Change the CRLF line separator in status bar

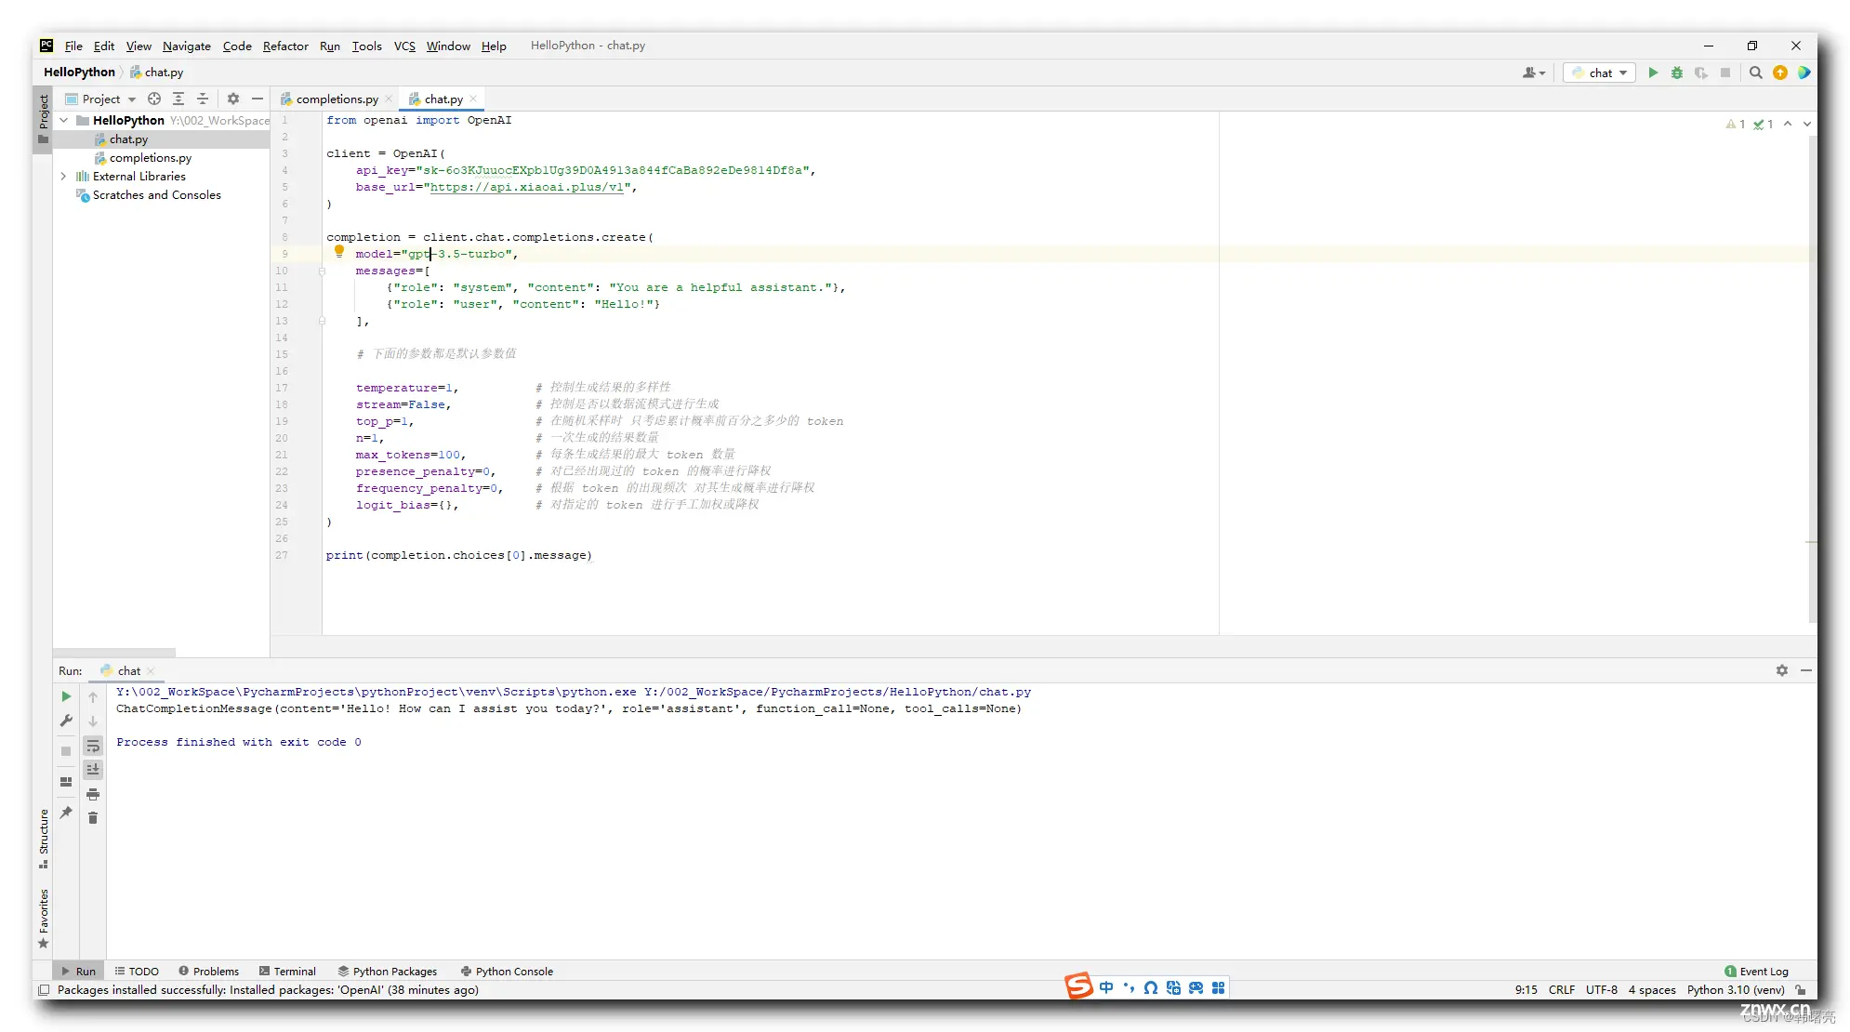pos(1562,990)
